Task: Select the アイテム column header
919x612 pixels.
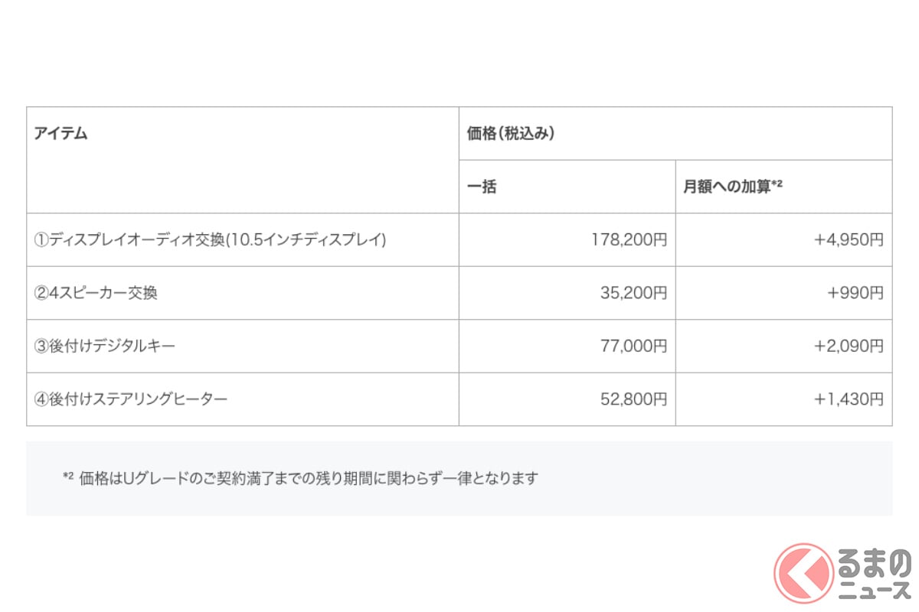Action: 61,134
